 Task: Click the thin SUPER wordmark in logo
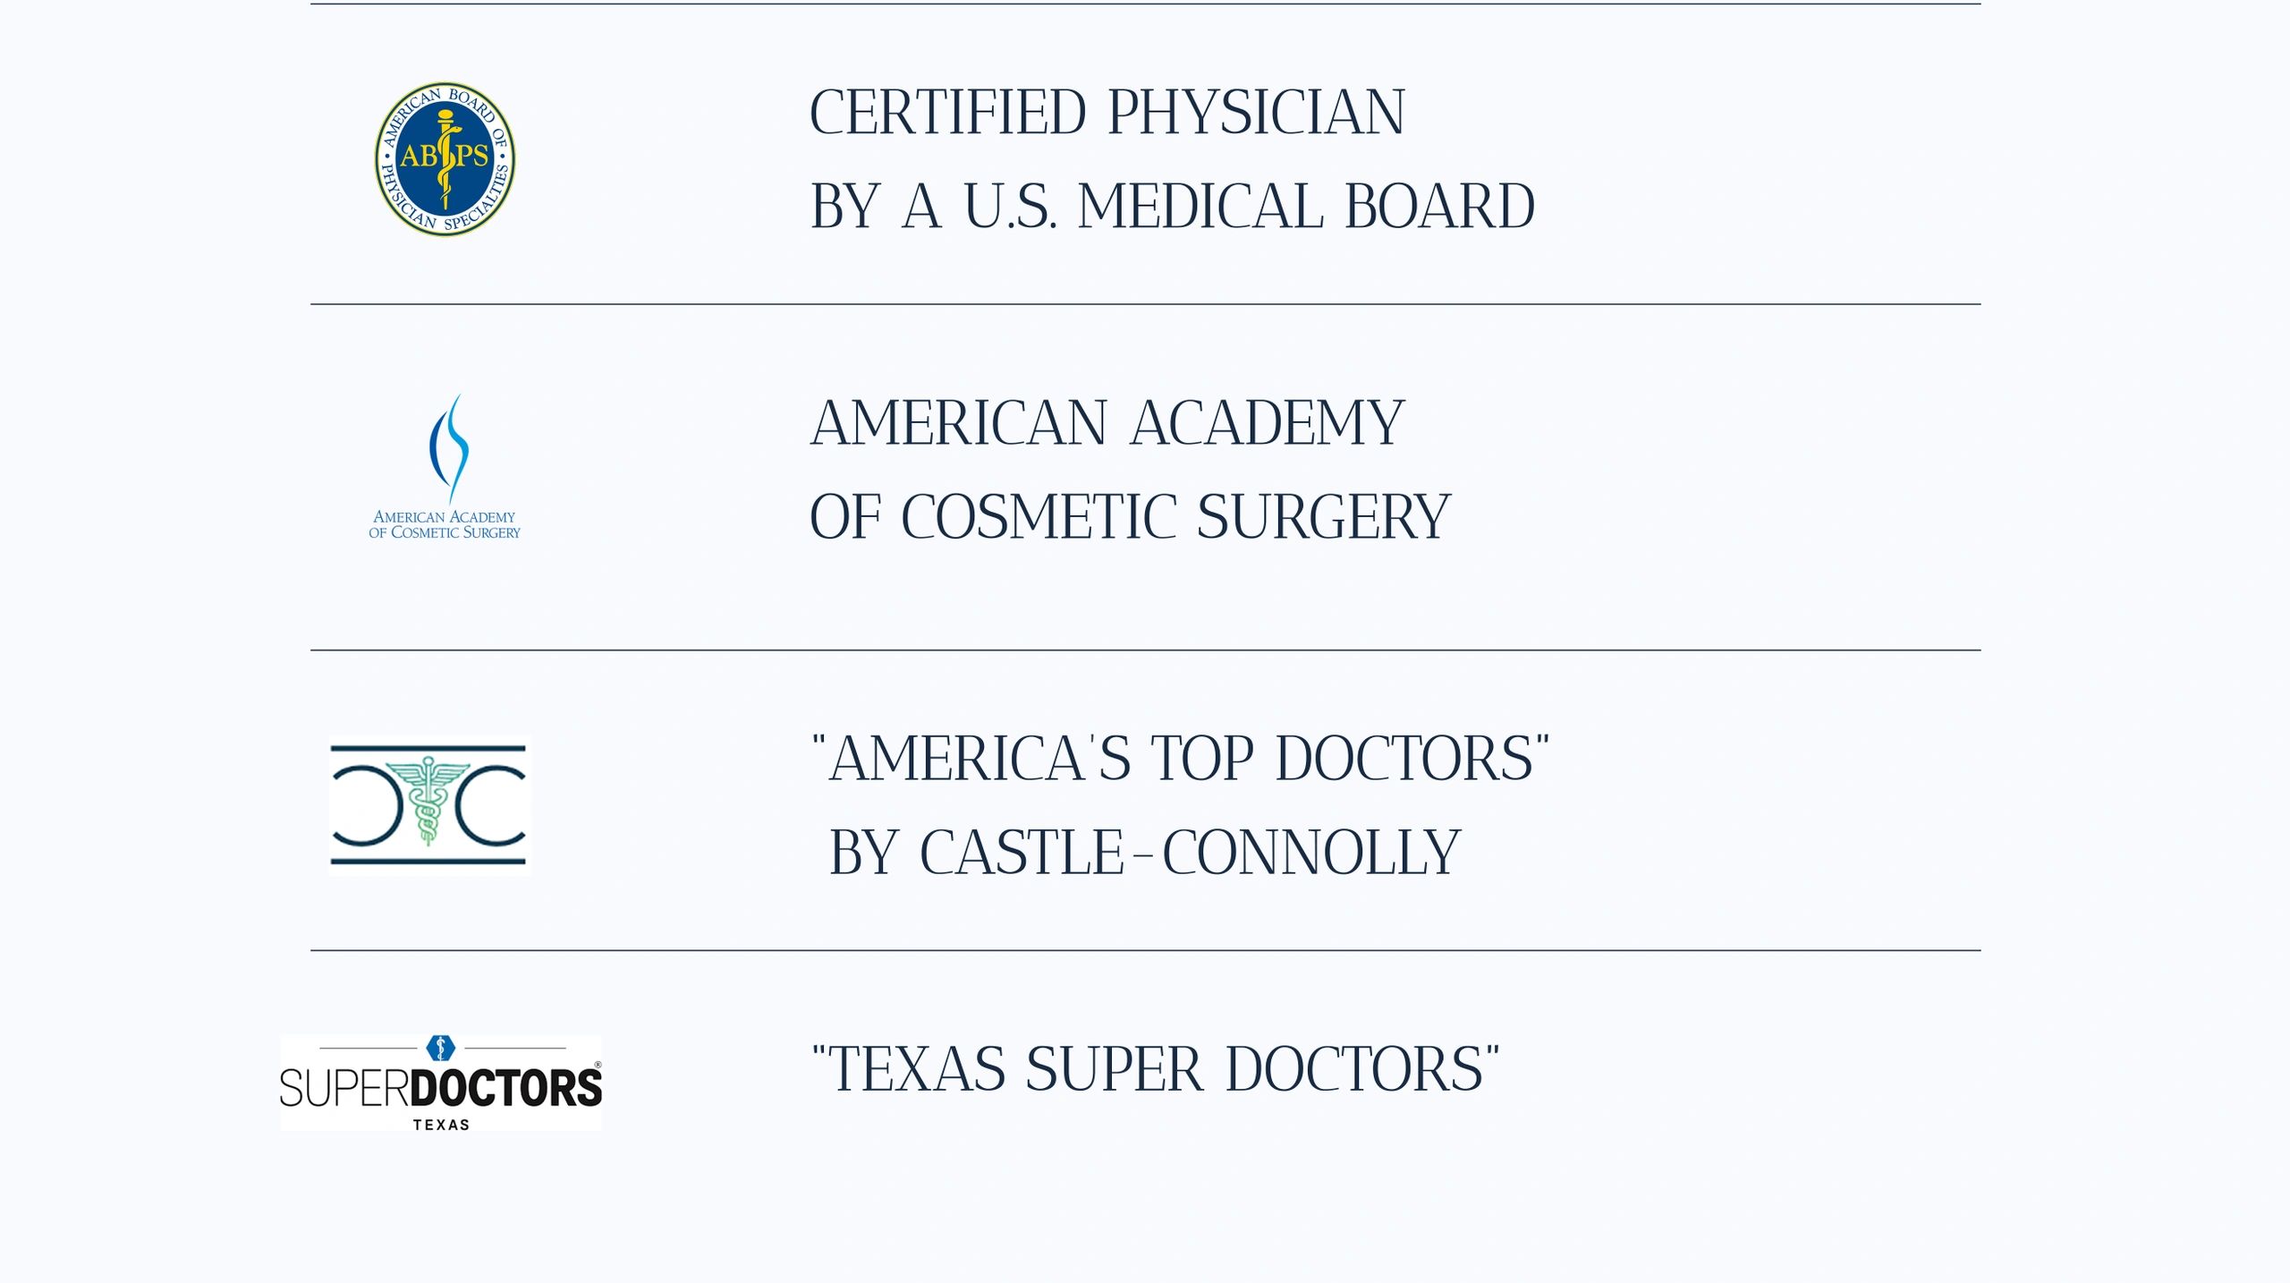tap(344, 1089)
